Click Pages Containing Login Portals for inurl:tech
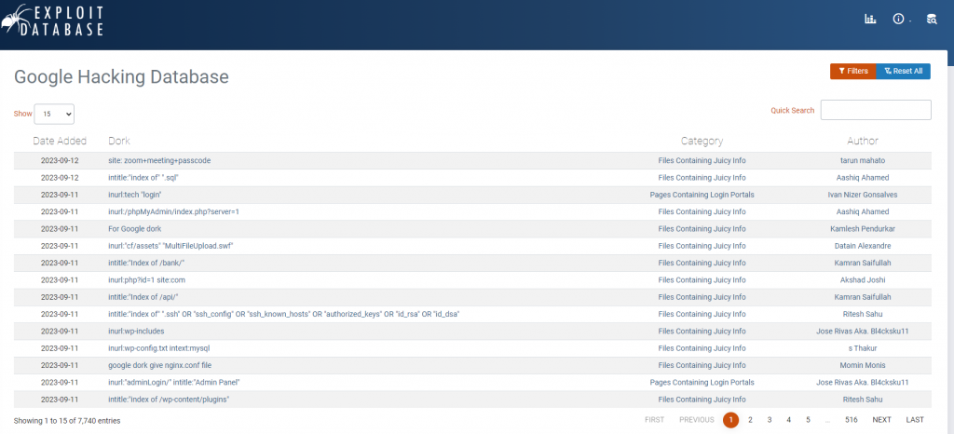 702,195
